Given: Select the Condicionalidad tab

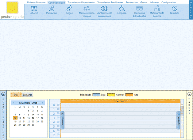Looking at the screenshot, I should pyautogui.click(x=57, y=3).
